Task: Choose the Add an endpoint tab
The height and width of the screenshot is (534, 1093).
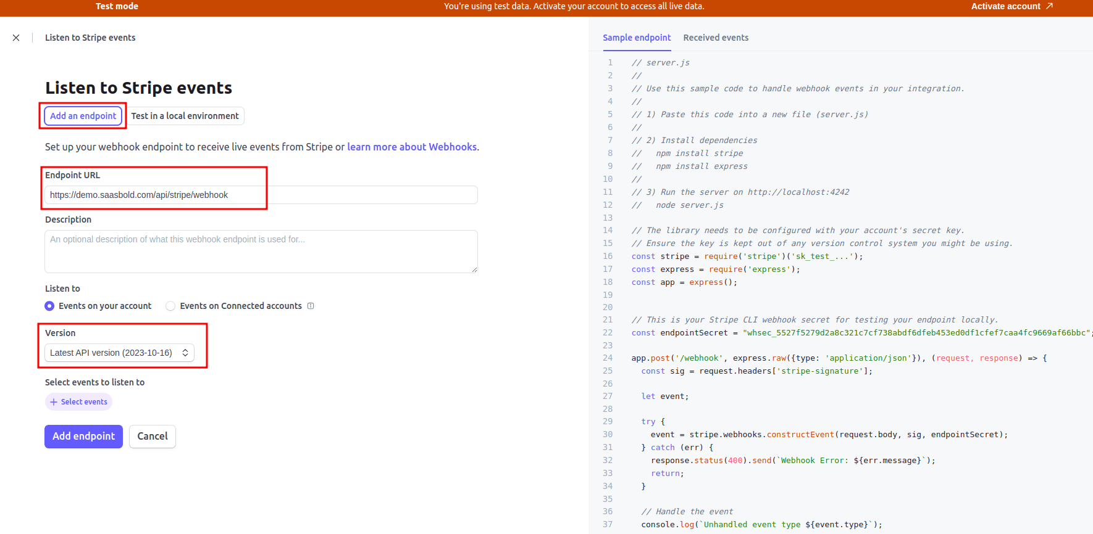Action: (83, 116)
